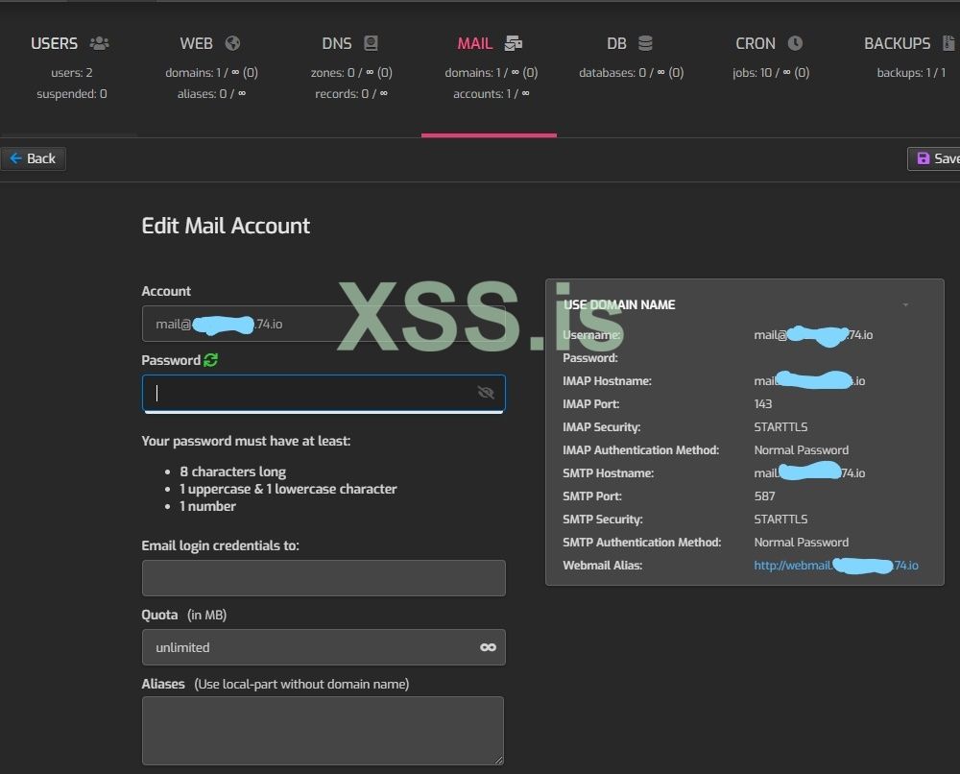Open the WEB globe icon
Image resolution: width=960 pixels, height=774 pixels.
(x=232, y=43)
